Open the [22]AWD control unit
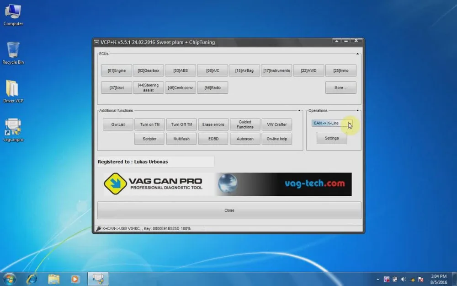Image resolution: width=457 pixels, height=286 pixels. coord(308,70)
